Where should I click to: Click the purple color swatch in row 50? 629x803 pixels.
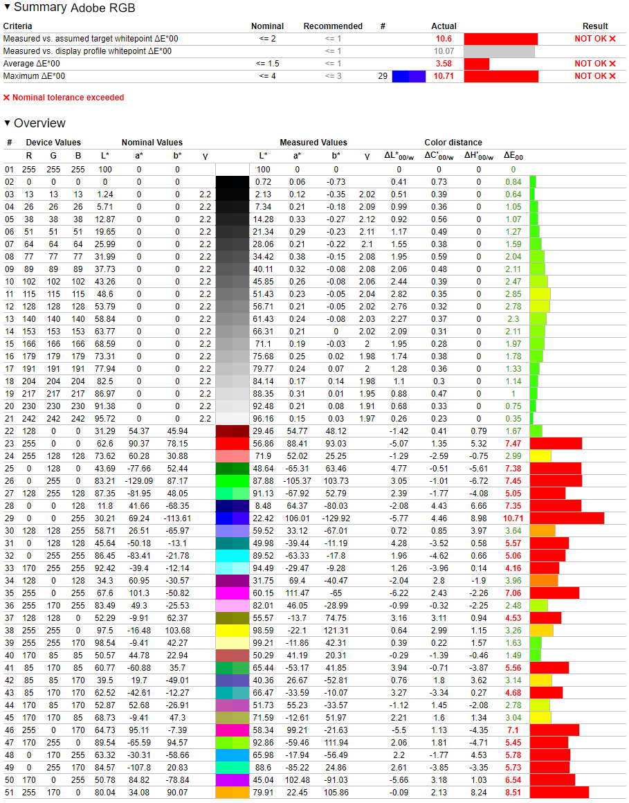233,780
